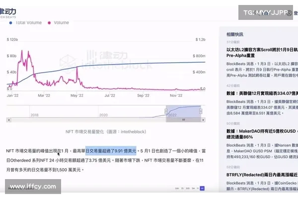The image size is (298, 199).
Task: Click the 2020 label in the range navigator
Action: click(x=103, y=115)
